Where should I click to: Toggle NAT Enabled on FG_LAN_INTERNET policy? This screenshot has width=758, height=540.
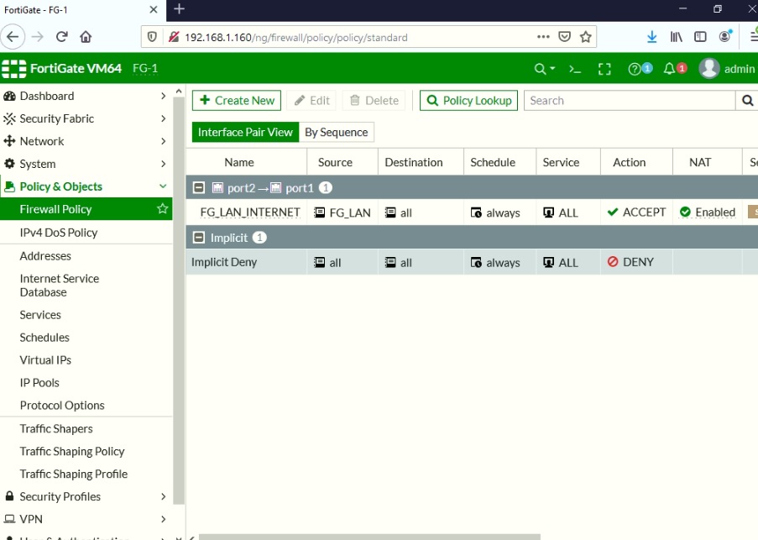tap(706, 212)
